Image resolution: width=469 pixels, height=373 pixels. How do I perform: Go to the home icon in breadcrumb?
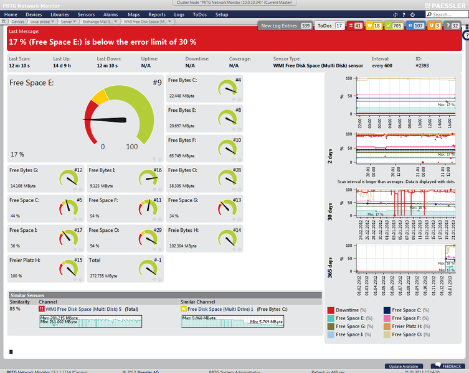[x=4, y=21]
